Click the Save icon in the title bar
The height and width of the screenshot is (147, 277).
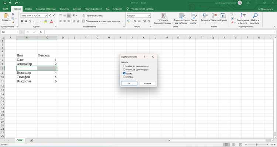coord(5,3)
